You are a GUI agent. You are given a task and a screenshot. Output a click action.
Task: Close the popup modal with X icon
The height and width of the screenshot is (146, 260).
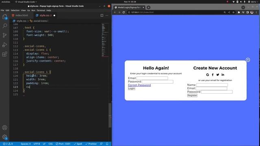click(x=248, y=60)
